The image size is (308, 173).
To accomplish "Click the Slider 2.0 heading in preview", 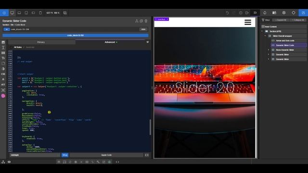I will pyautogui.click(x=205, y=87).
